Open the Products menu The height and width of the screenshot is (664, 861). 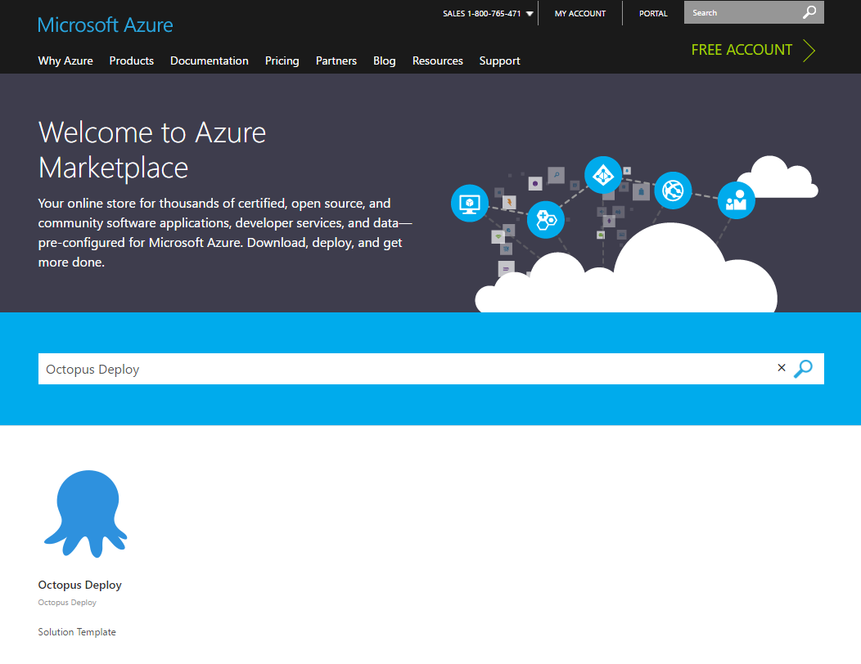click(x=131, y=61)
